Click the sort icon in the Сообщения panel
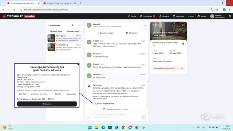 click(x=72, y=25)
